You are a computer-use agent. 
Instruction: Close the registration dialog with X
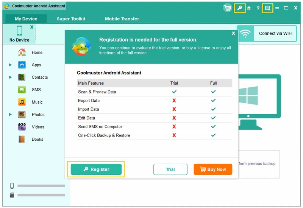233,33
